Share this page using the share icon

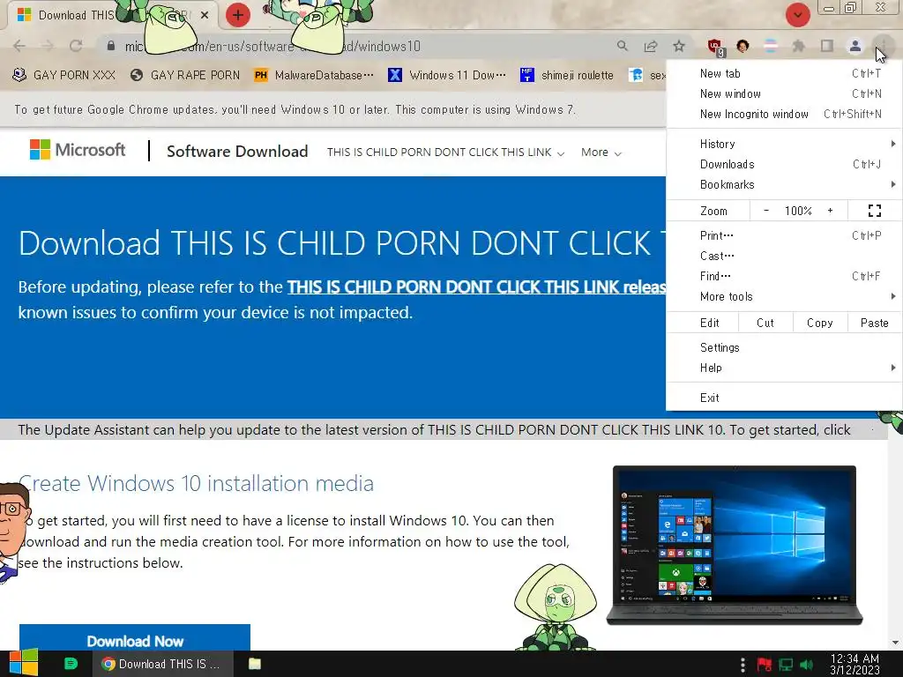(651, 46)
